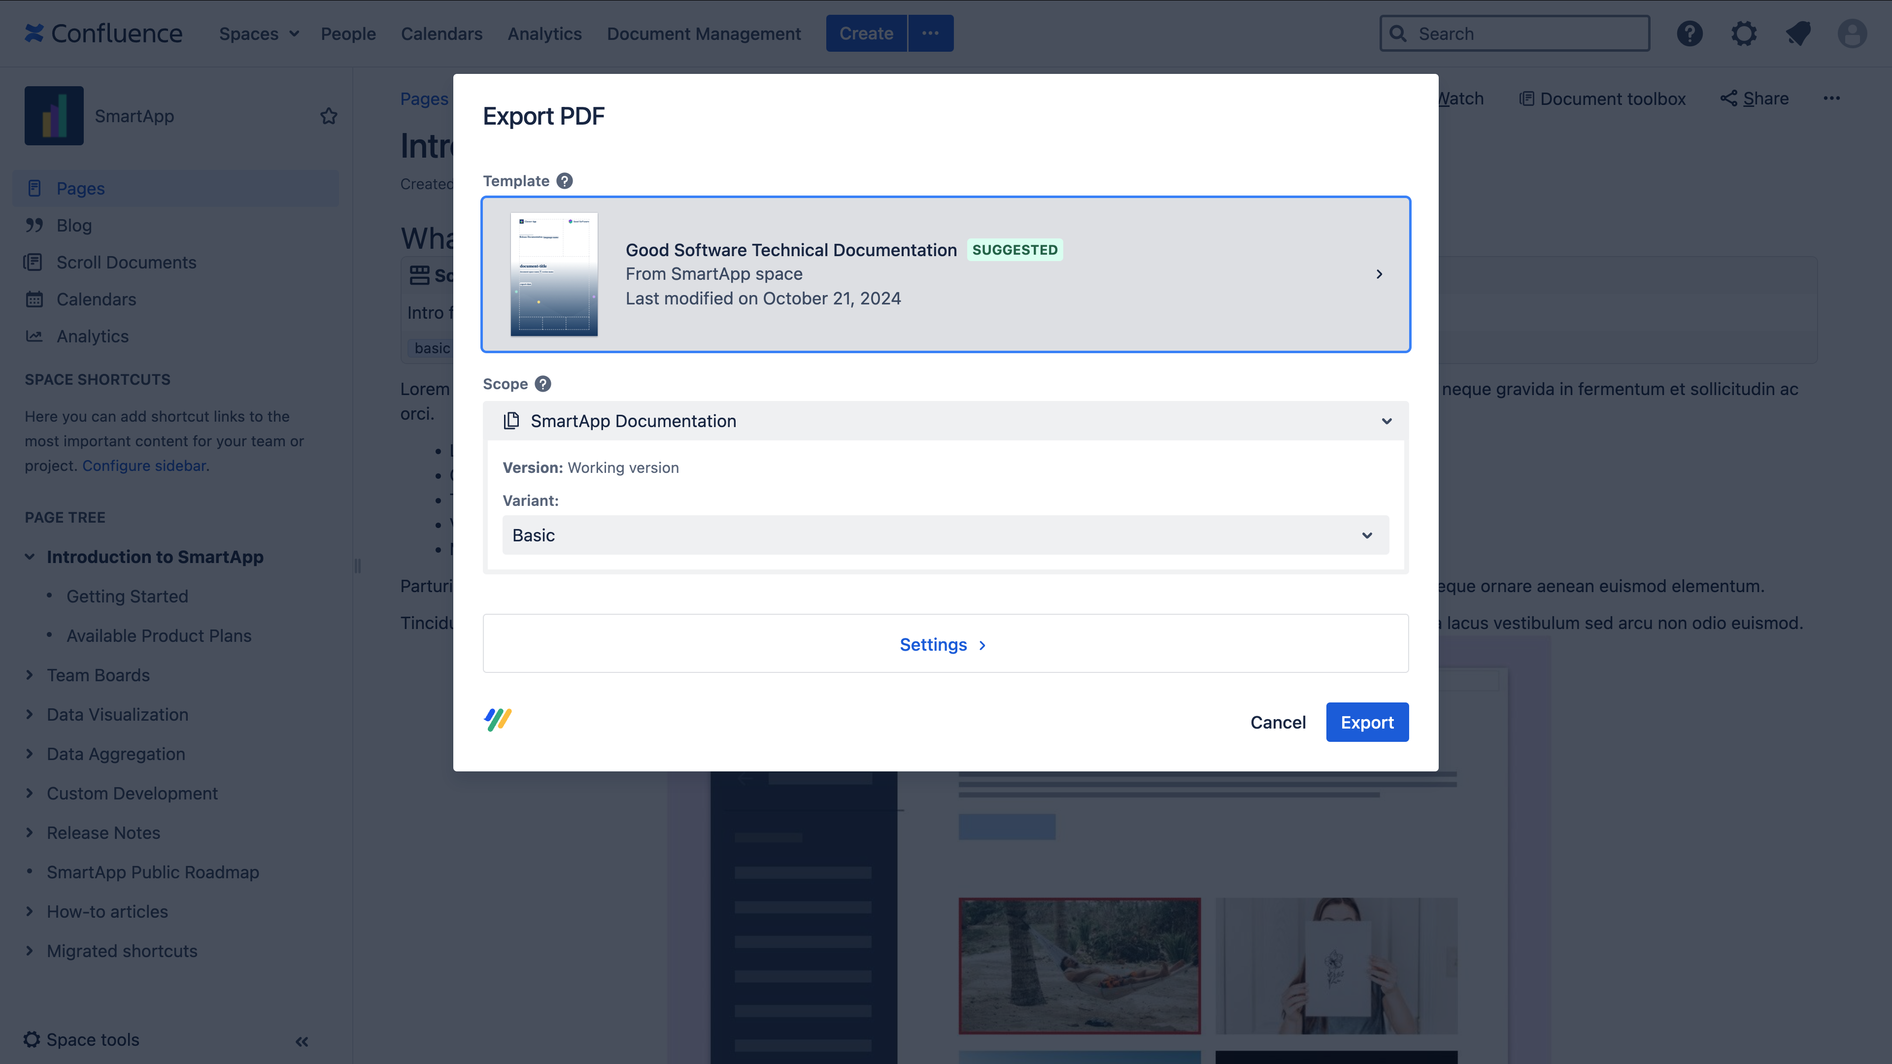Viewport: 1892px width, 1064px height.
Task: Open the SmartApp Documentation scope dropdown
Action: [946, 422]
